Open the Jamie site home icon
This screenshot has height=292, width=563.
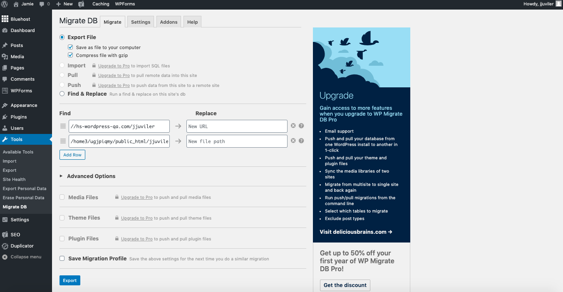point(16,4)
